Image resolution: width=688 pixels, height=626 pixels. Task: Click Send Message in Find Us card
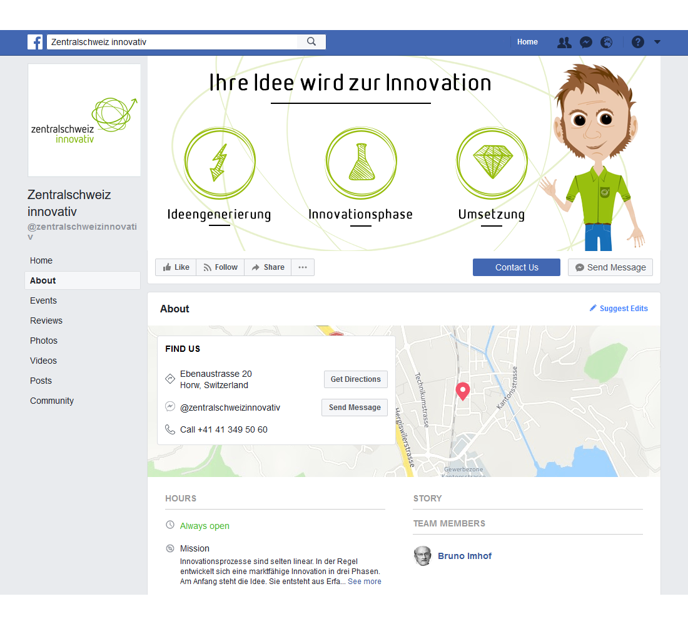[x=355, y=408]
